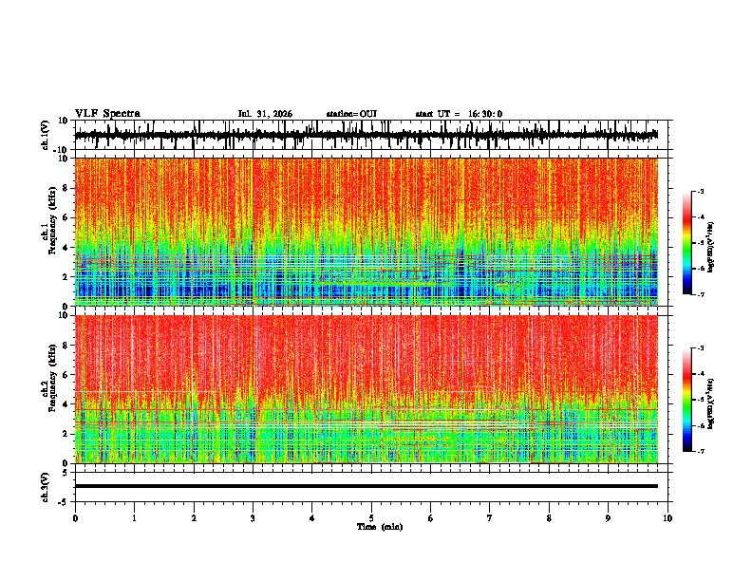Click the ch.1 colorbar unit label text
This screenshot has height=581, width=752.
tap(711, 247)
